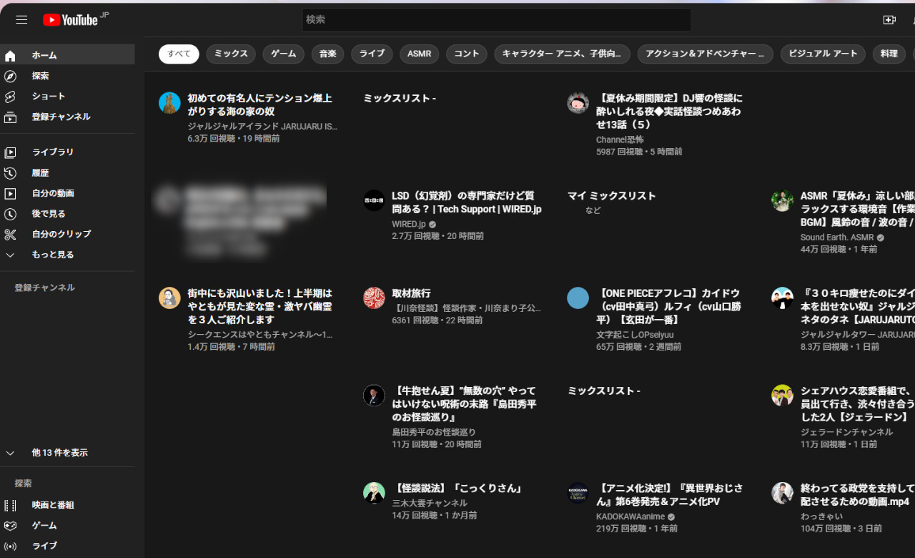
Task: Select the 自分のクリップ scissors icon
Action: point(10,234)
